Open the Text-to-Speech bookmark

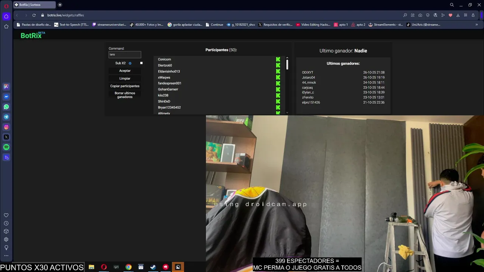72,25
